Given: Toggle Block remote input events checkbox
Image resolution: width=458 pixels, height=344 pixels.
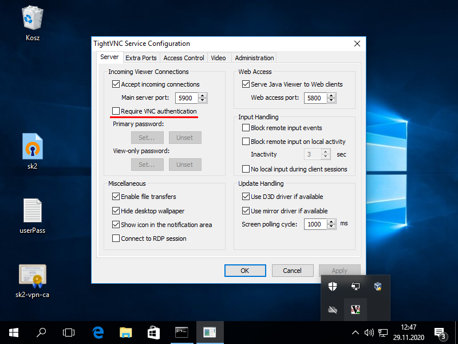Looking at the screenshot, I should coord(246,128).
